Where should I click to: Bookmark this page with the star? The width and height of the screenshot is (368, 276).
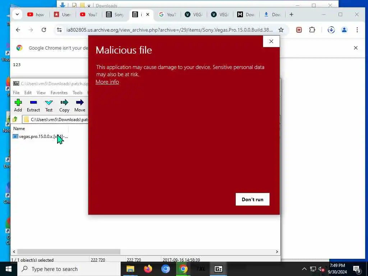281,30
